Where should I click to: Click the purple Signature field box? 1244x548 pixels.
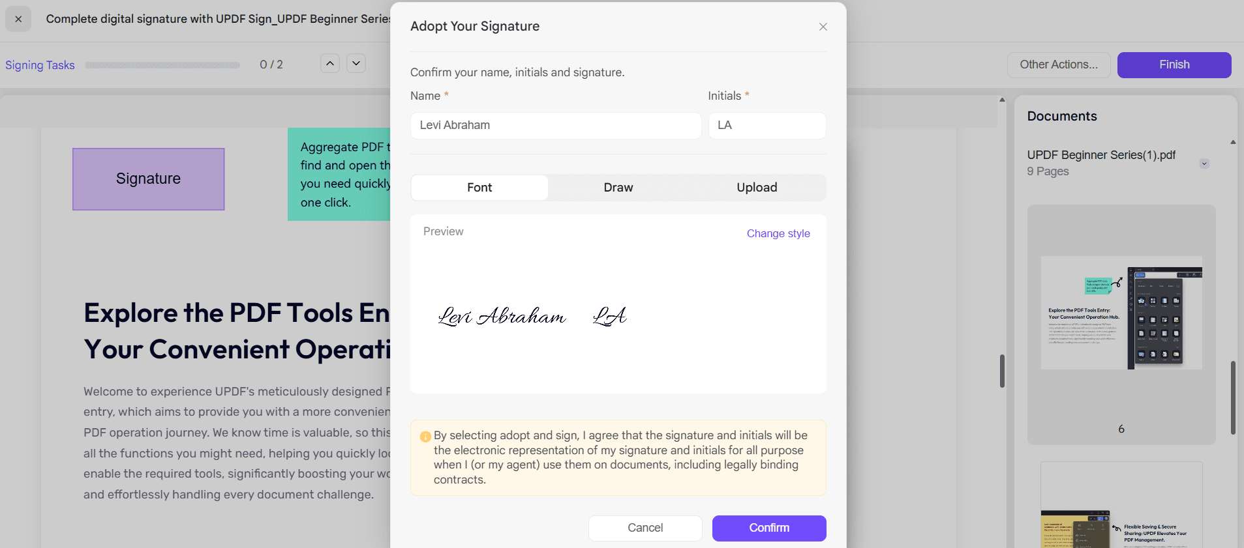point(149,179)
